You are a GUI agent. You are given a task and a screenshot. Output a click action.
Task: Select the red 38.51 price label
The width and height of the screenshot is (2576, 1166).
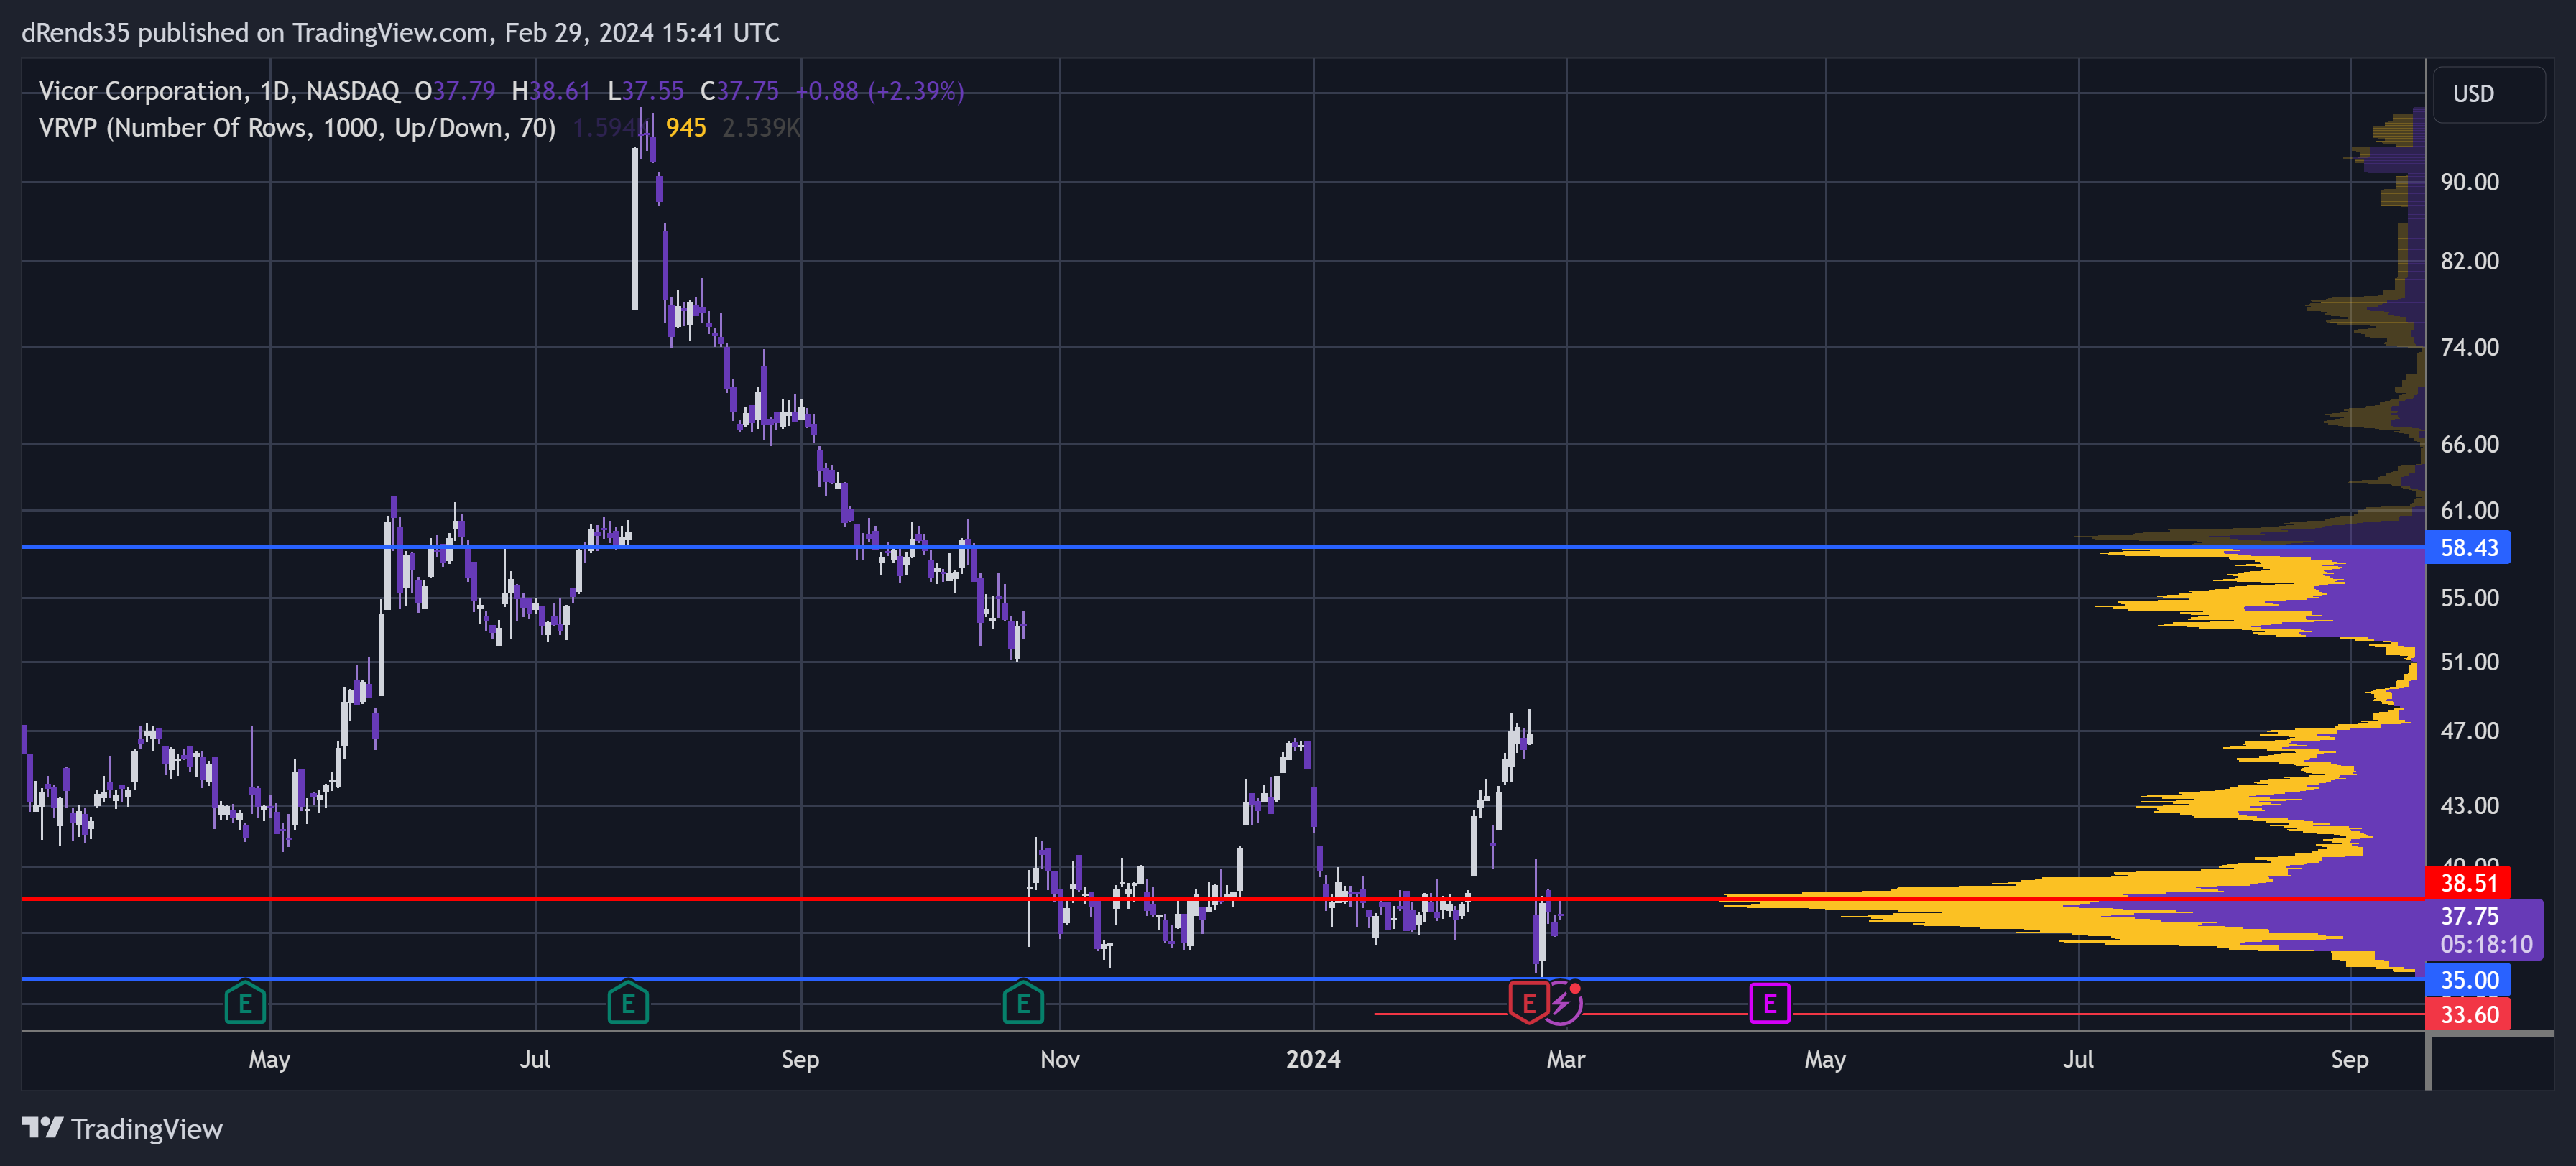click(2468, 882)
